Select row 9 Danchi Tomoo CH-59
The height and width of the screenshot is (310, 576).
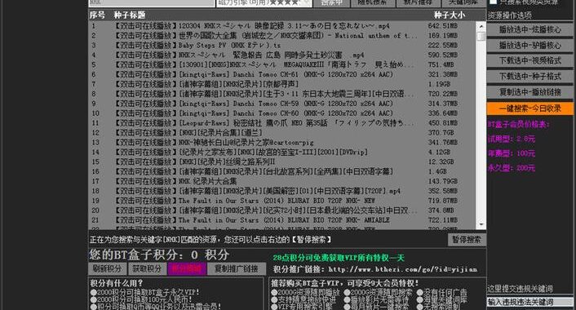[x=282, y=104]
